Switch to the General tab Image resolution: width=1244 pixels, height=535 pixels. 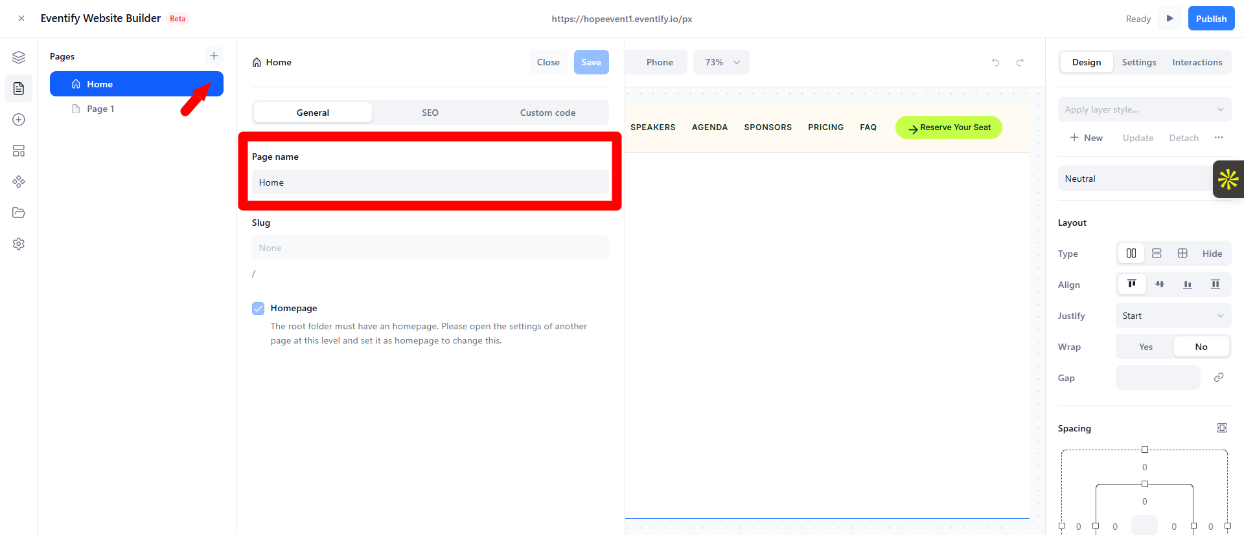coord(313,113)
